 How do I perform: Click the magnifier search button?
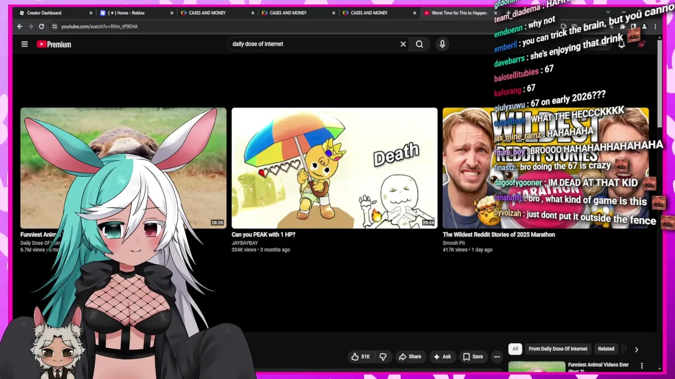pyautogui.click(x=419, y=44)
